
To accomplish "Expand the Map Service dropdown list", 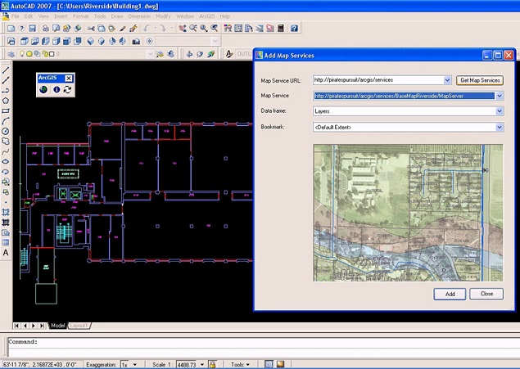I will 500,96.
